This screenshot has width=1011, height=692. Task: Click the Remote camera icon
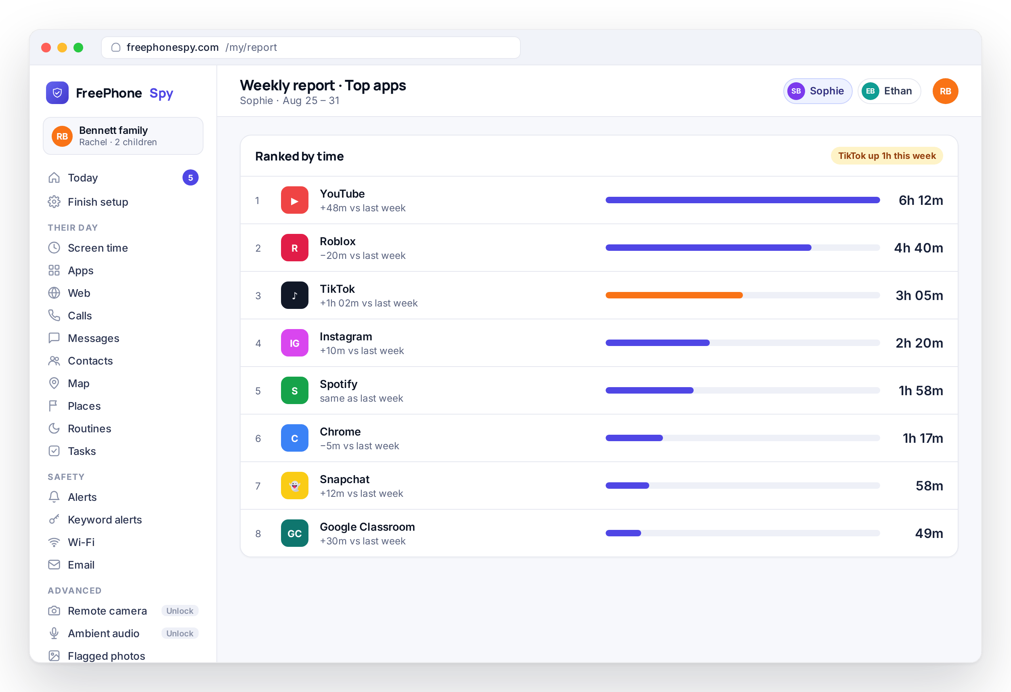click(54, 611)
